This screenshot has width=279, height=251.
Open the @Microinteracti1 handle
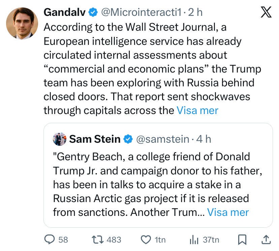pyautogui.click(x=142, y=12)
